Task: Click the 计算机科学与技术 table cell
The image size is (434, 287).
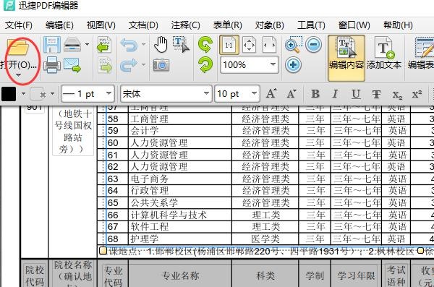Action: (x=180, y=215)
